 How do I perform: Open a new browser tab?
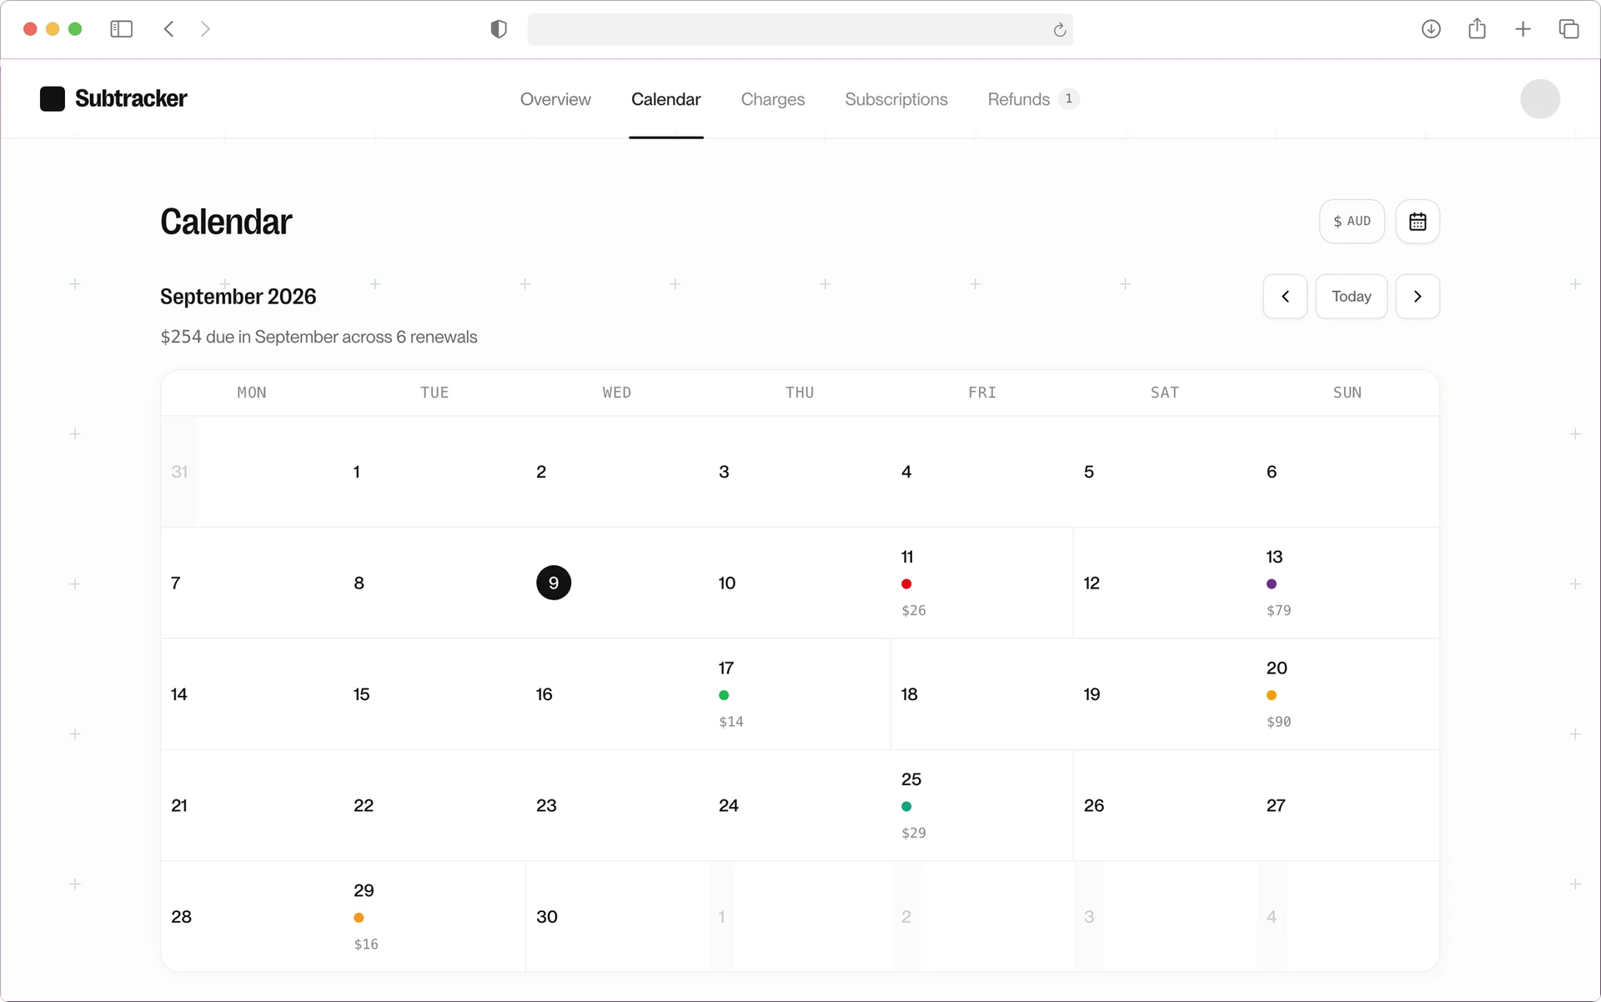pos(1523,29)
